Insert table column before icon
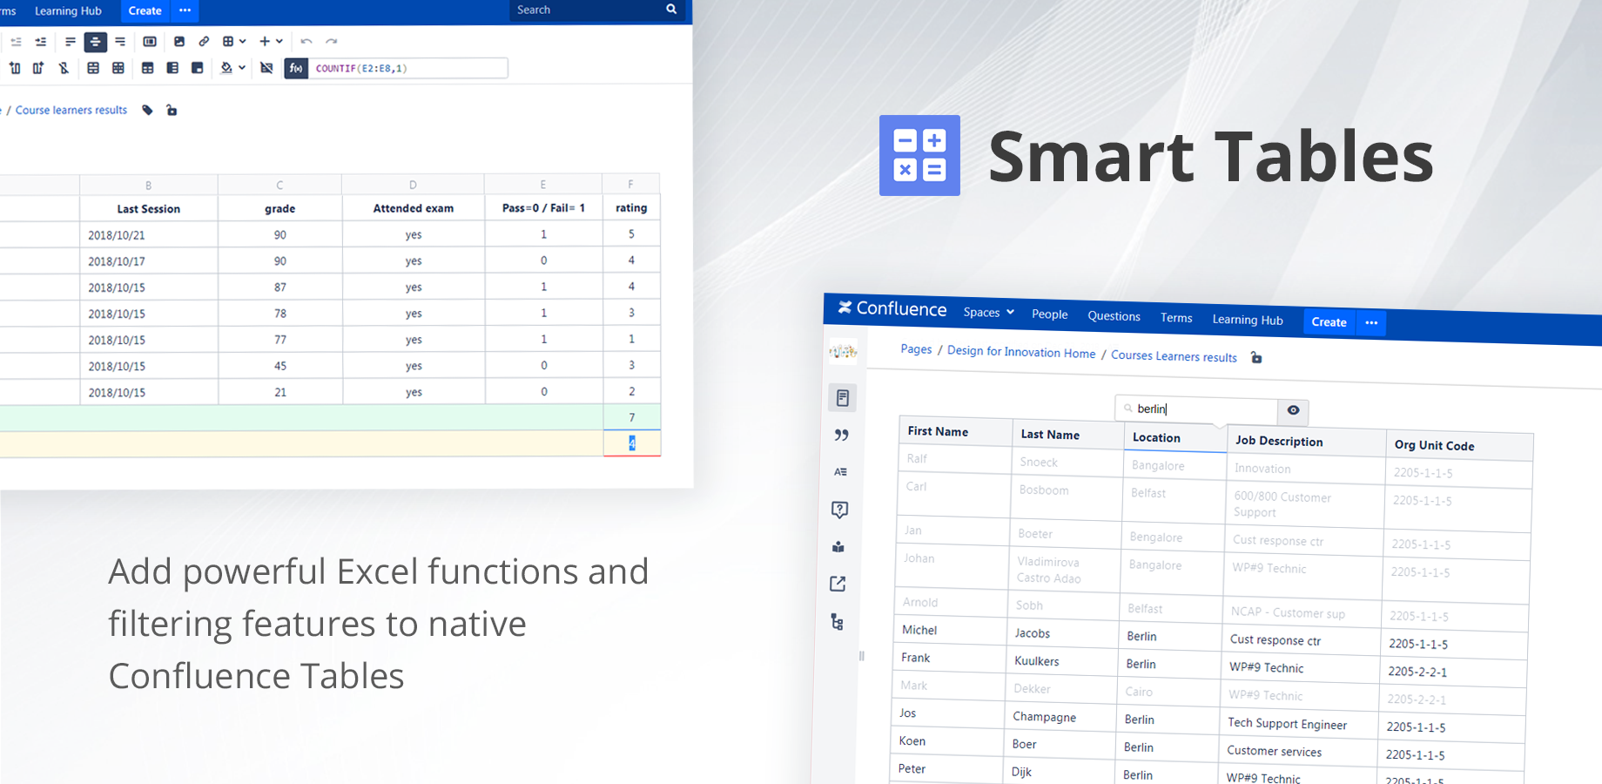 tap(15, 68)
